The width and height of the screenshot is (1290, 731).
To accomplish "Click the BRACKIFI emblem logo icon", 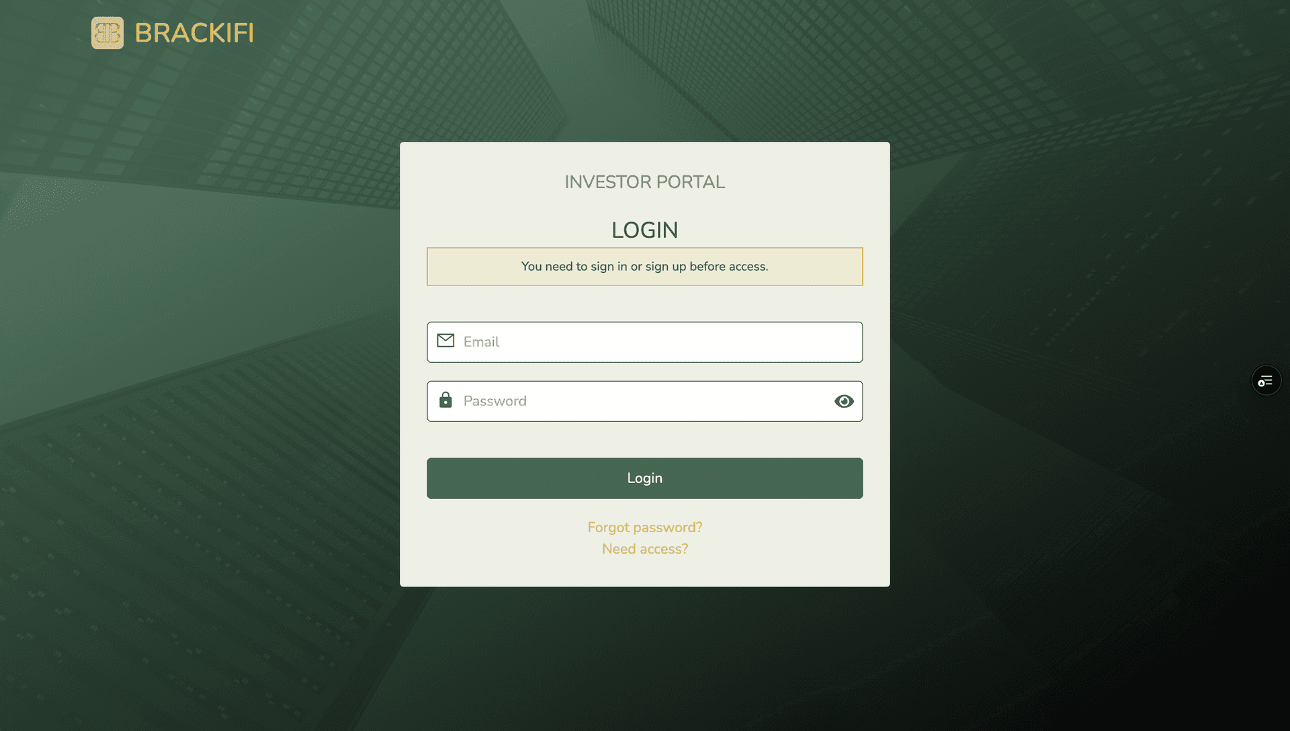I will tap(107, 33).
